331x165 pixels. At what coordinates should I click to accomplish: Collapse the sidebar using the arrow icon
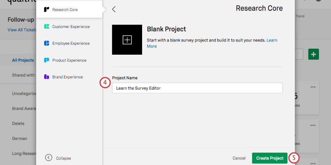[49, 158]
